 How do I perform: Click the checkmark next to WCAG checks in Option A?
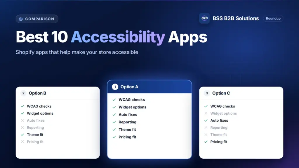114,100
